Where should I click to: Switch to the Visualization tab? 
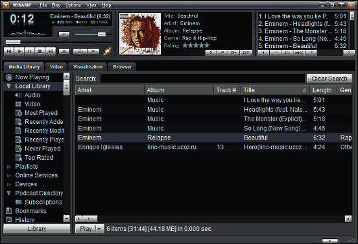click(x=88, y=67)
